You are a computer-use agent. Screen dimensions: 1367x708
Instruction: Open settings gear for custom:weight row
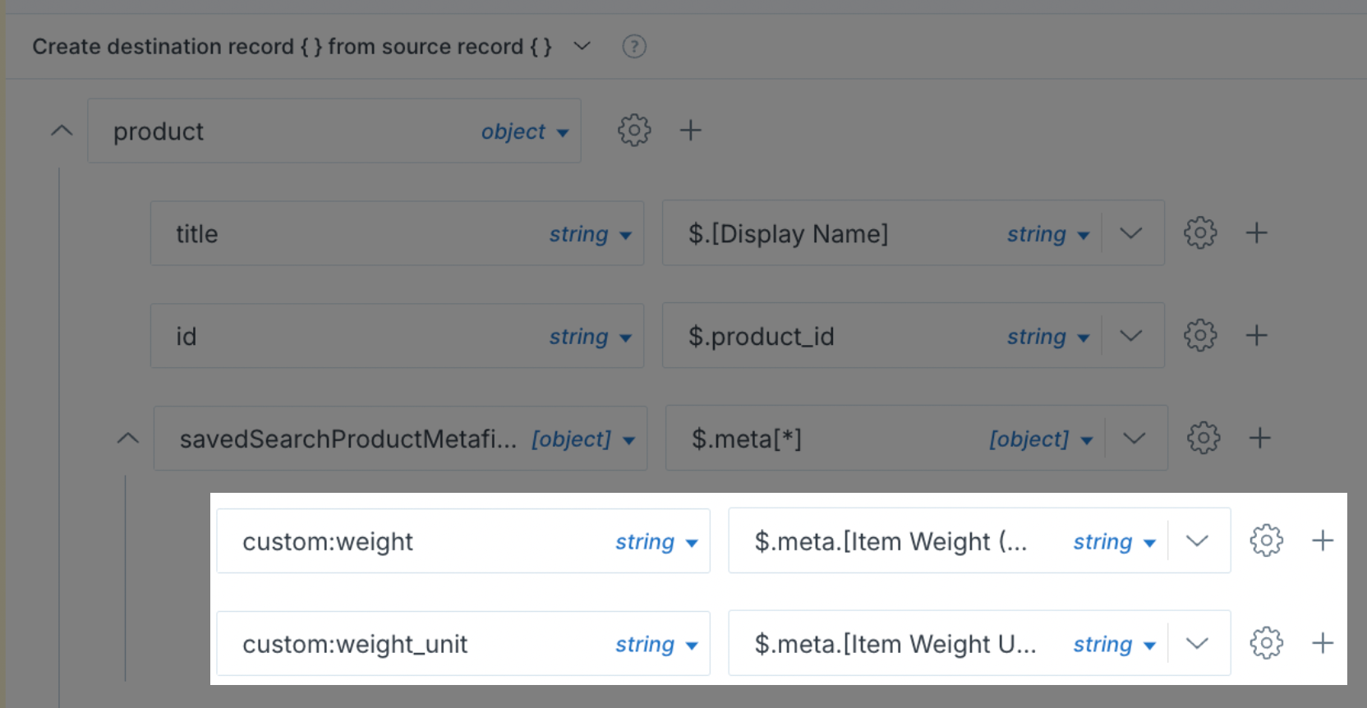[1267, 541]
